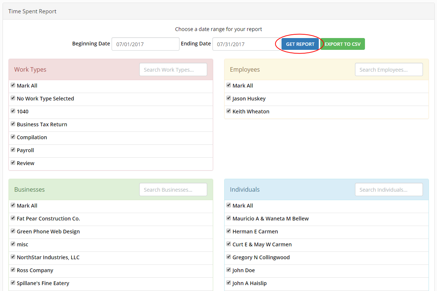Image resolution: width=437 pixels, height=291 pixels.
Task: Click the GET REPORT button
Action: (300, 44)
